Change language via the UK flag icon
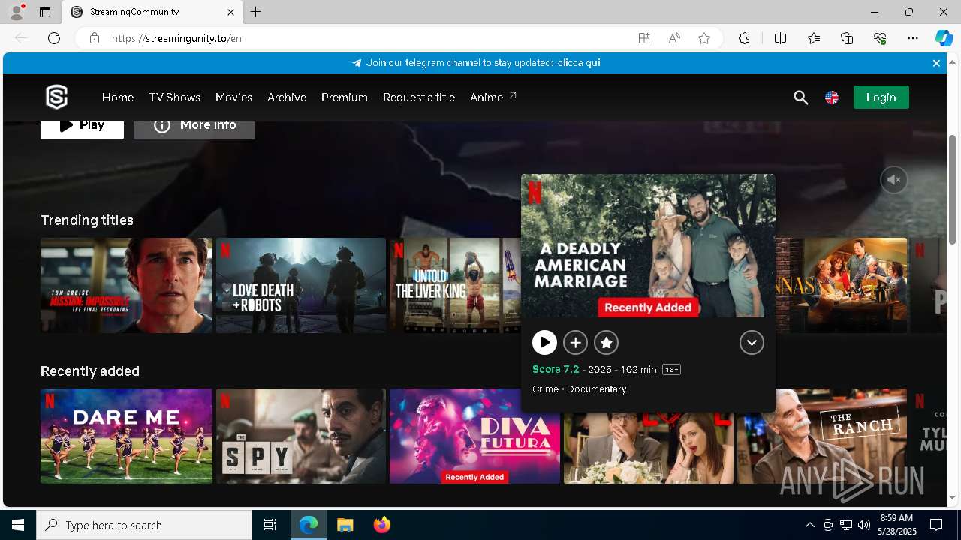 [832, 97]
